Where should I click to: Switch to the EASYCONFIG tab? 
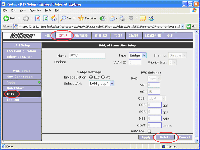[x=153, y=35]
